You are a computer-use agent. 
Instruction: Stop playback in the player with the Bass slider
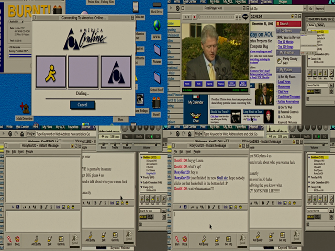(x=133, y=128)
